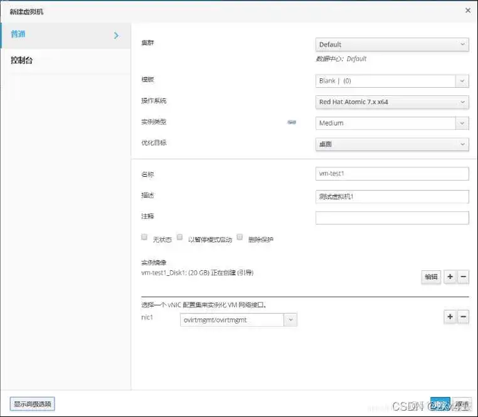
Task: Open the 优化目标 桌面 dropdown
Action: pos(392,144)
